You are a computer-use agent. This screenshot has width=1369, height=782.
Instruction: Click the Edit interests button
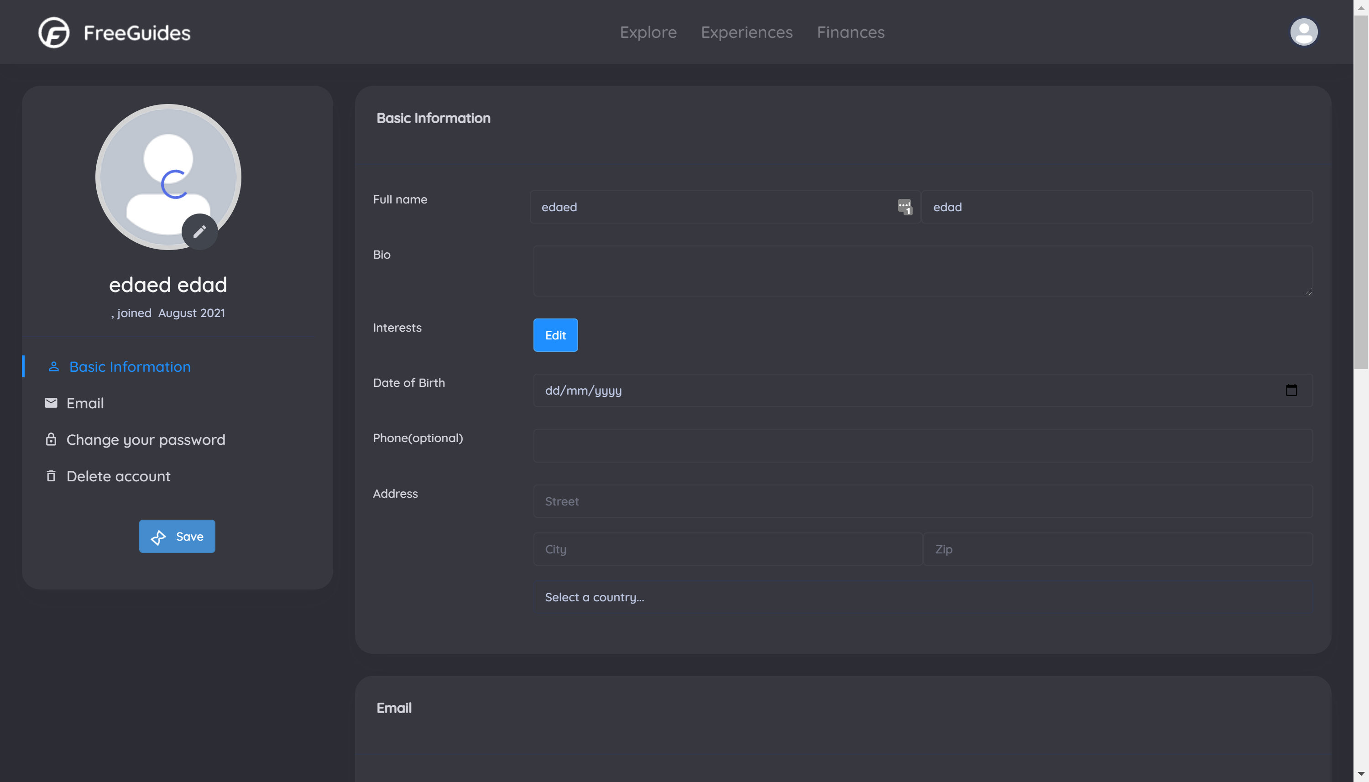[555, 335]
